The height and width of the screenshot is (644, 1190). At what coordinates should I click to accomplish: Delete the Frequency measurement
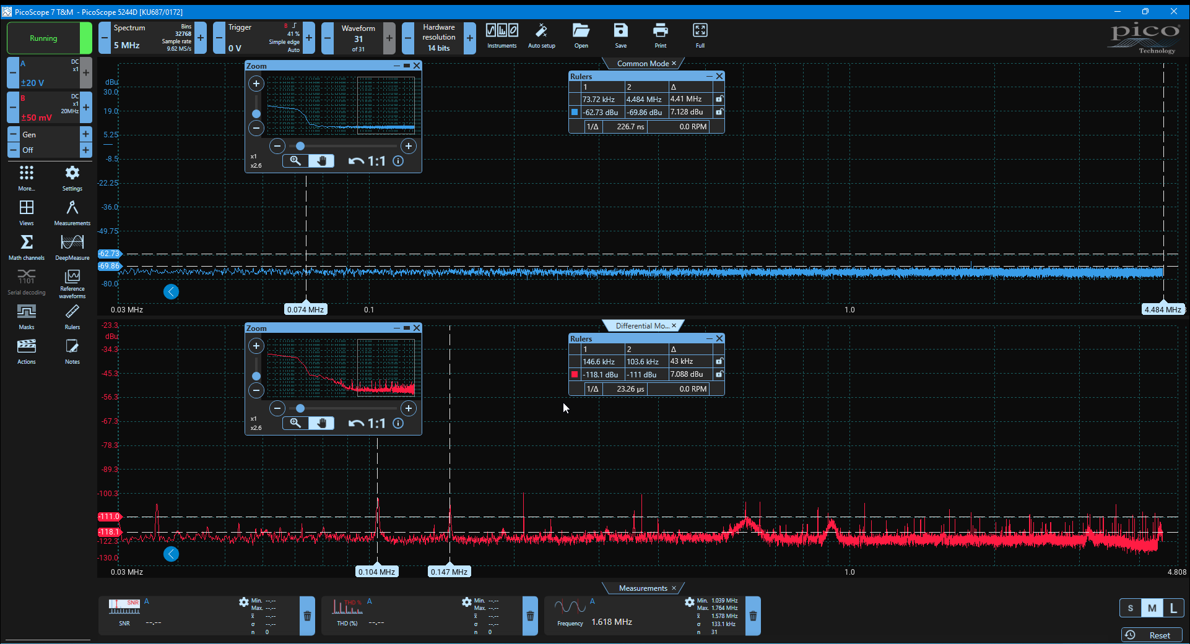[x=753, y=616]
